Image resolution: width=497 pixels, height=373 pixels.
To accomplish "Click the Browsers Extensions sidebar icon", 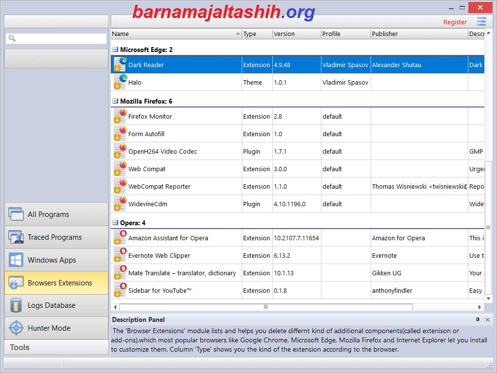I will pyautogui.click(x=16, y=283).
